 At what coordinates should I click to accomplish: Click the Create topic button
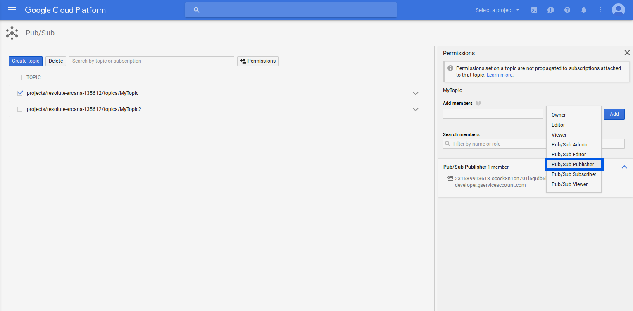[x=26, y=61]
